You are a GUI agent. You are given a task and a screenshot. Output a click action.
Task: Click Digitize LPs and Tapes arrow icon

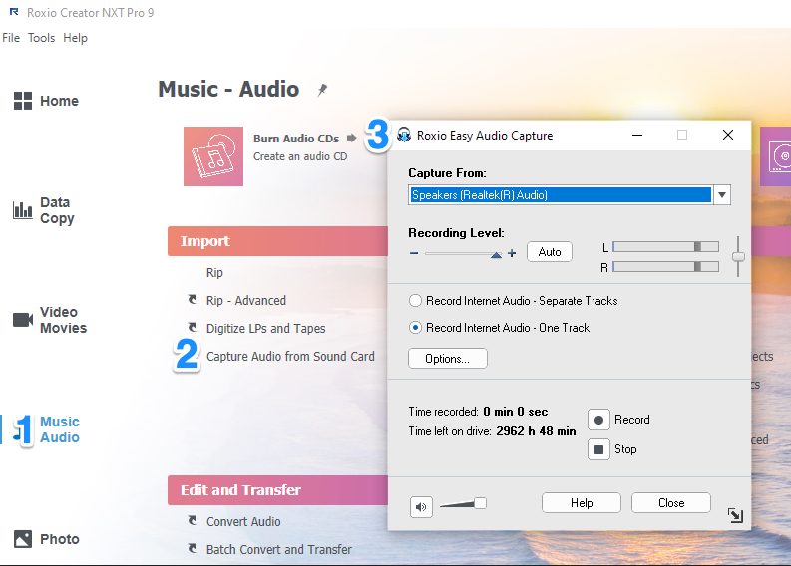193,327
